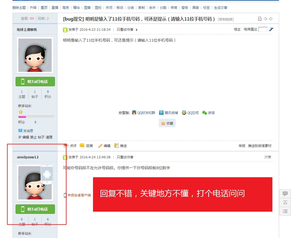291x238 pixels.
Task: Click 屏蔽 in moderation bar
Action: (195, 7)
